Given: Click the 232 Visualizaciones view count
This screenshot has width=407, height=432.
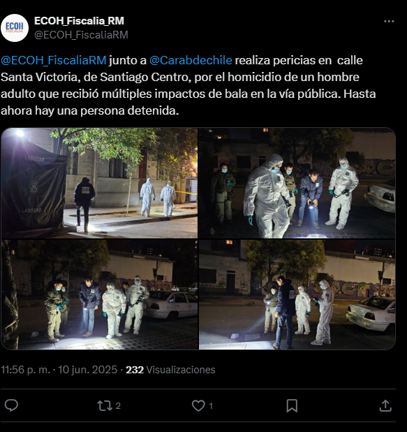Looking at the screenshot, I should pyautogui.click(x=170, y=370).
